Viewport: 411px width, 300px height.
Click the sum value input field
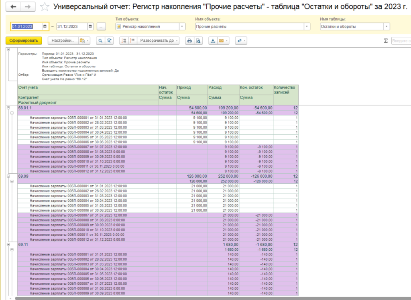coord(401,41)
